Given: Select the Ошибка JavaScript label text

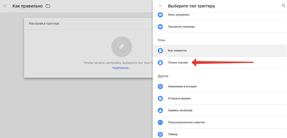Looking at the screenshot, I should [x=180, y=110].
